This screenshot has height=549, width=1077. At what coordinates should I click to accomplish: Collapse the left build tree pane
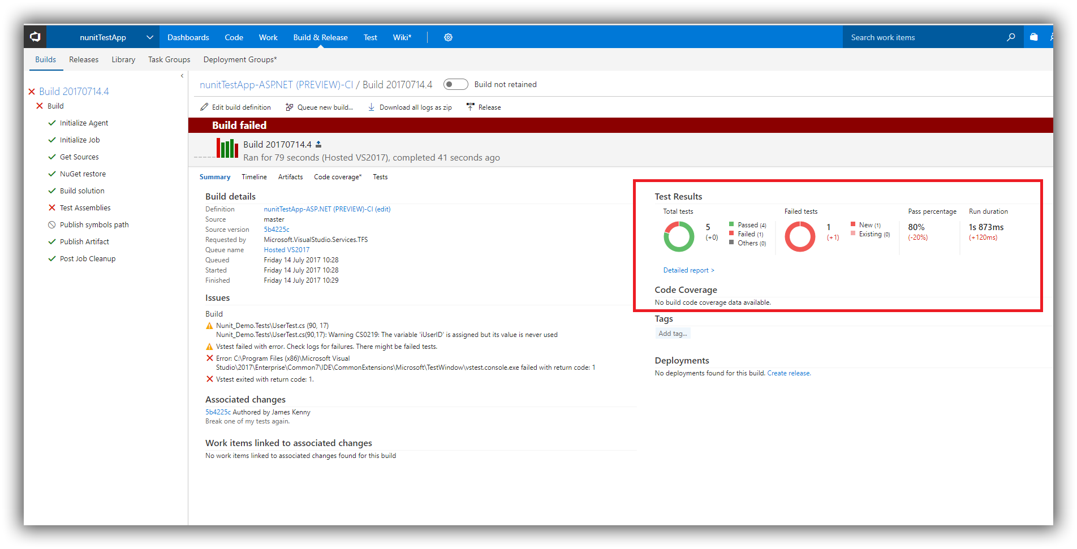point(182,76)
